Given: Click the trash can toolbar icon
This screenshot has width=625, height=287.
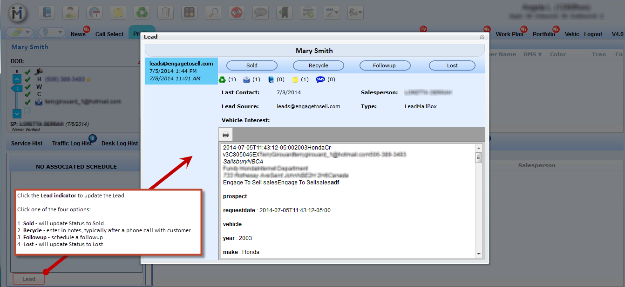Looking at the screenshot, I should 165,12.
